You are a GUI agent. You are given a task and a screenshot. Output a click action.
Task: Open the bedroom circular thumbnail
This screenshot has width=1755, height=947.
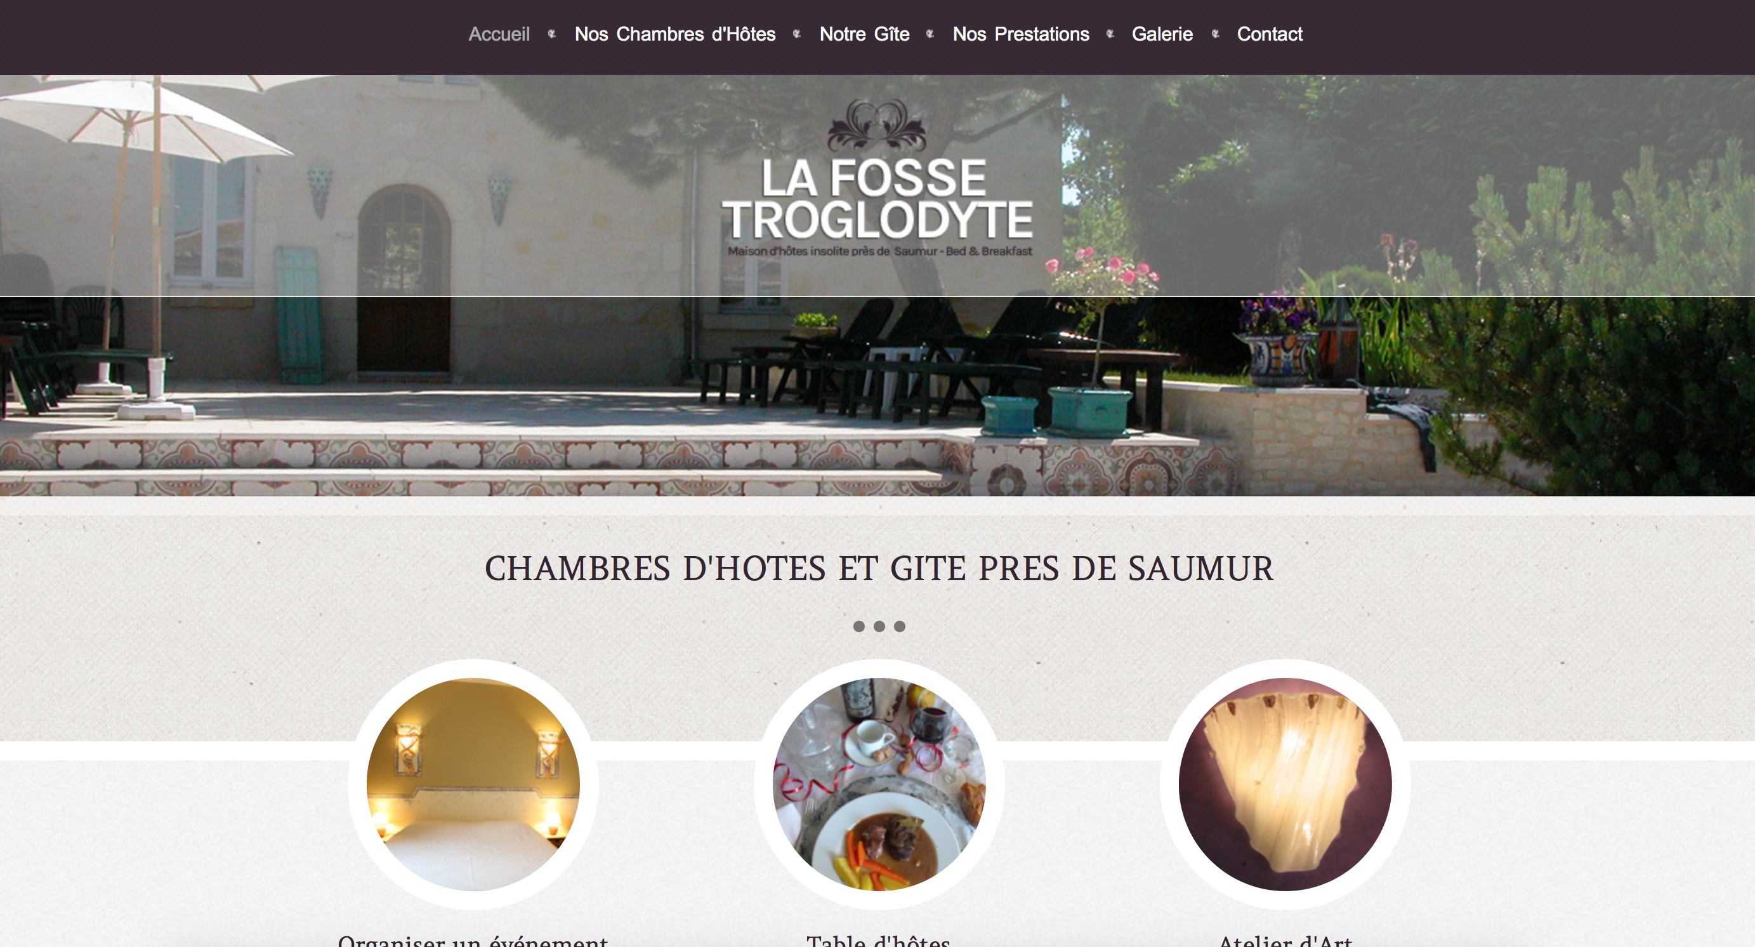tap(473, 784)
